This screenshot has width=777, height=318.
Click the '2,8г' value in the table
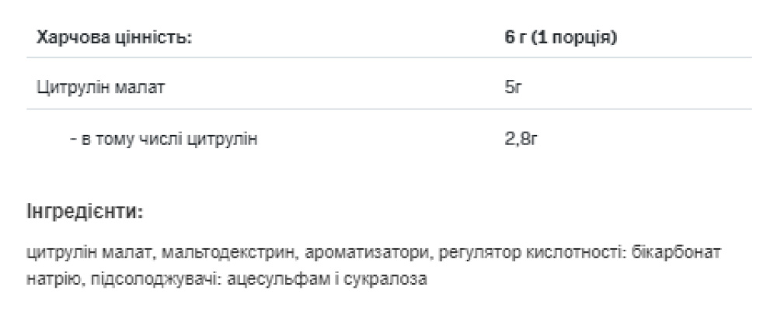point(520,139)
